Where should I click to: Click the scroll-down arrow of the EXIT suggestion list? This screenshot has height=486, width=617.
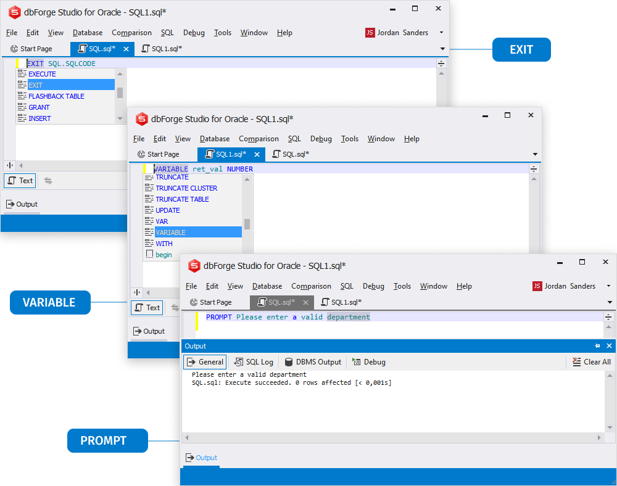point(120,119)
